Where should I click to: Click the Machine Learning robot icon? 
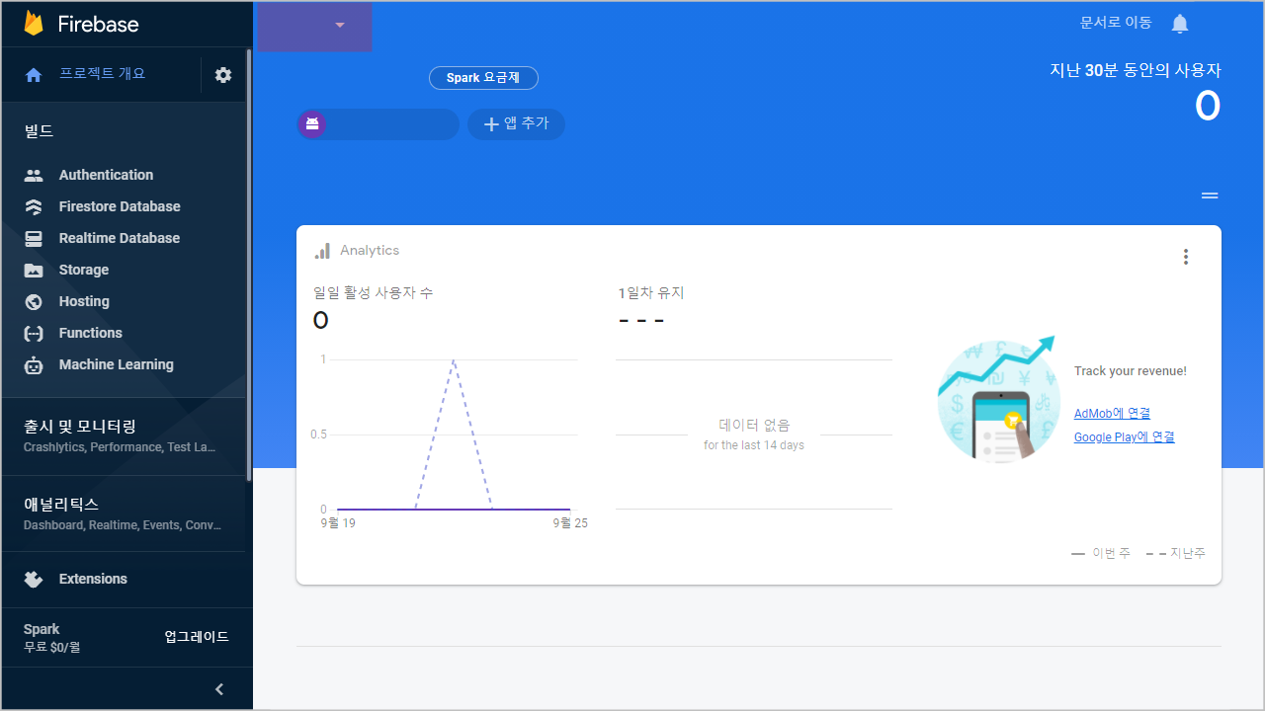34,364
